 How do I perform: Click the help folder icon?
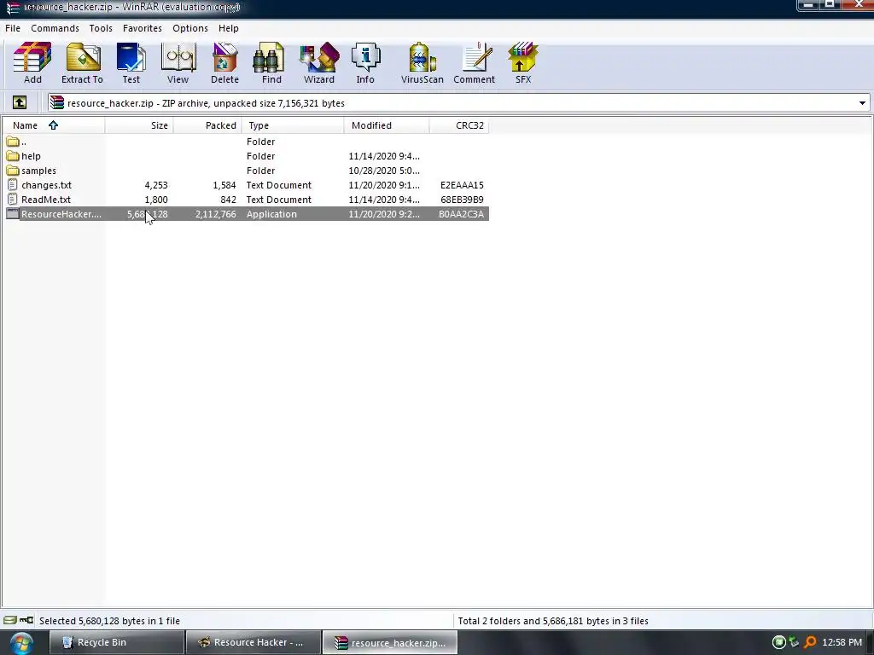coord(13,156)
